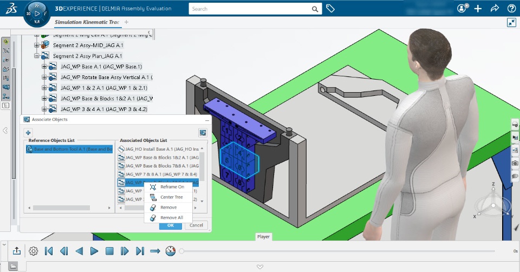Minimize the Associate Objects dialog
The height and width of the screenshot is (272, 520).
click(x=207, y=120)
